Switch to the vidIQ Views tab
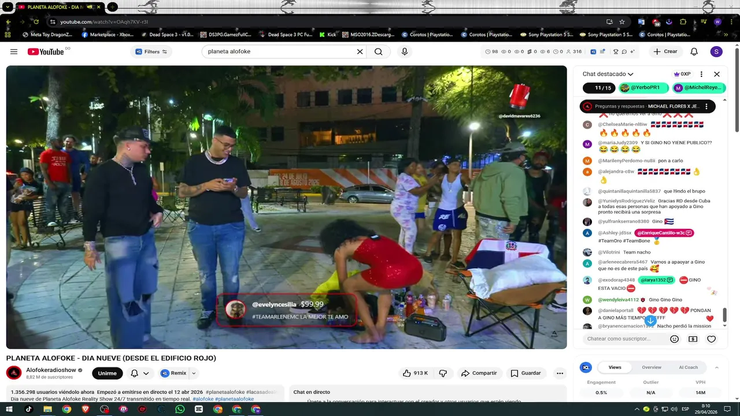The height and width of the screenshot is (416, 740). click(615, 367)
